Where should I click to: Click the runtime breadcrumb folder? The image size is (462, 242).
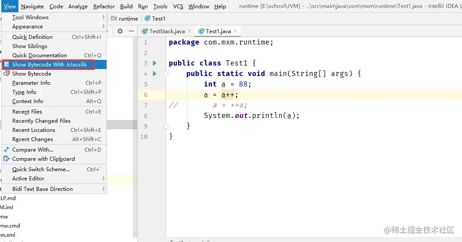tap(124, 18)
